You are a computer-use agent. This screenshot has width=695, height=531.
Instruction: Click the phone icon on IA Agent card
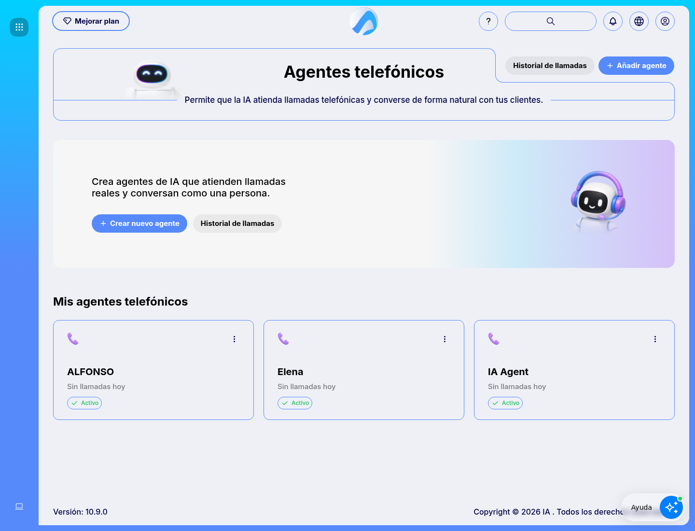(494, 339)
